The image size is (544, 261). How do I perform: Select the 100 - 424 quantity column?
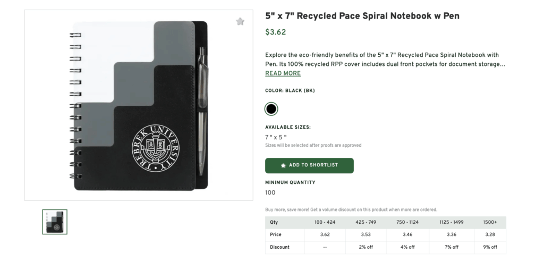[325, 222]
